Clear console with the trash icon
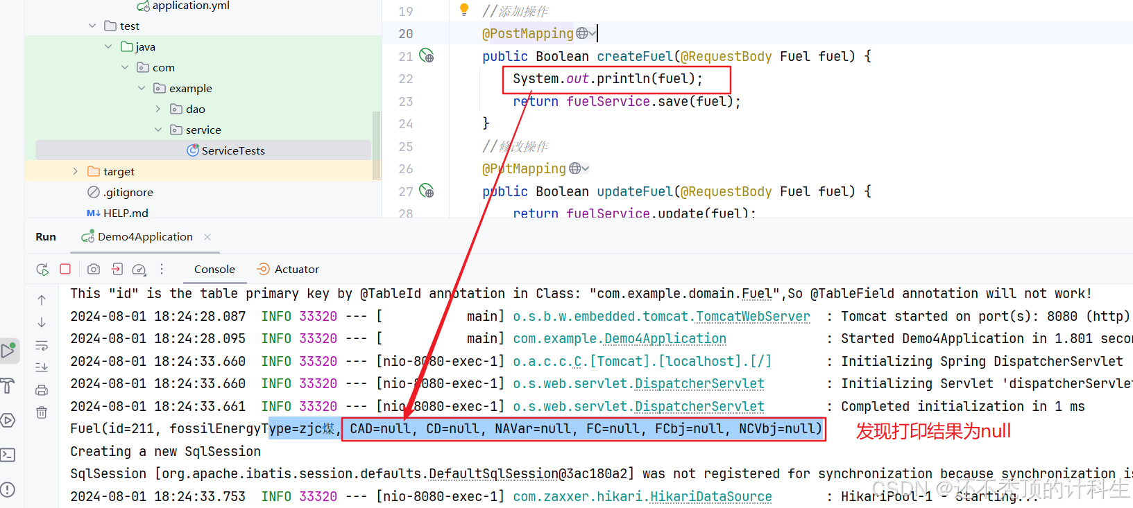Viewport: 1133px width, 508px height. 42,412
